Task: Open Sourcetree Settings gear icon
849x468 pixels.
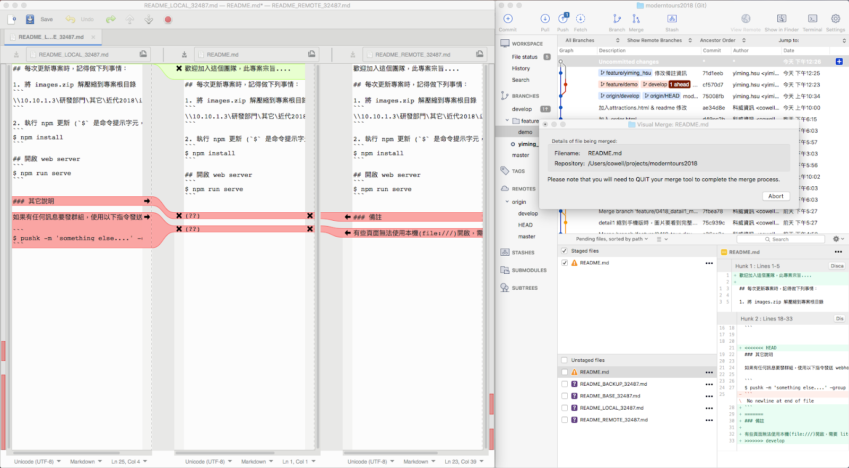Action: pyautogui.click(x=836, y=19)
